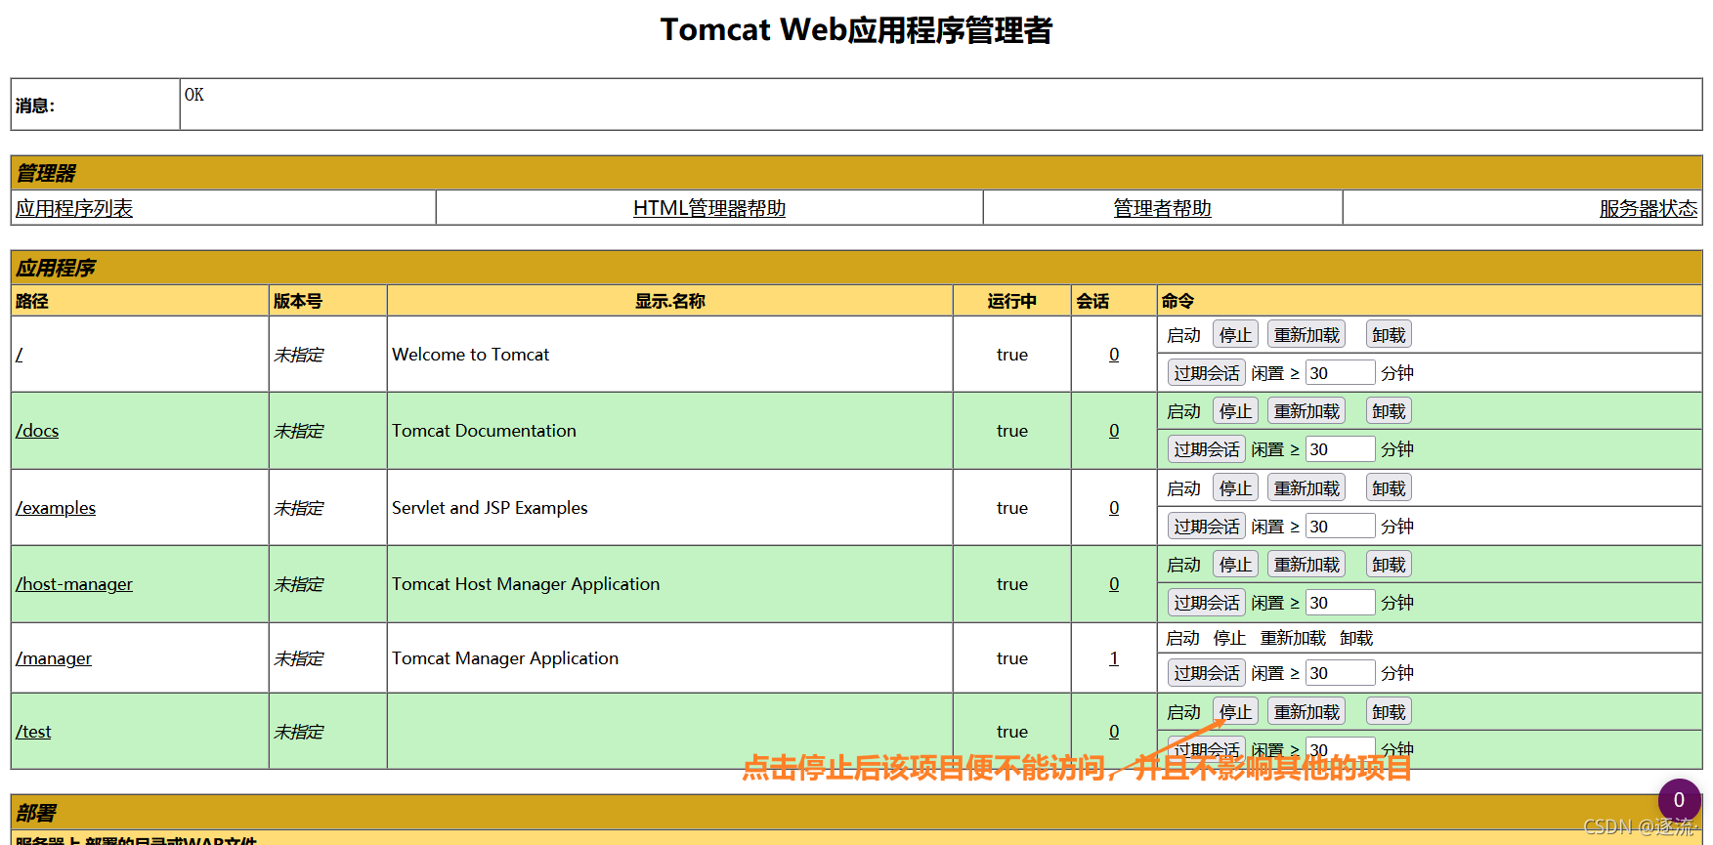The height and width of the screenshot is (845, 1713).
Task: Reload the /examples application
Action: tap(1306, 488)
